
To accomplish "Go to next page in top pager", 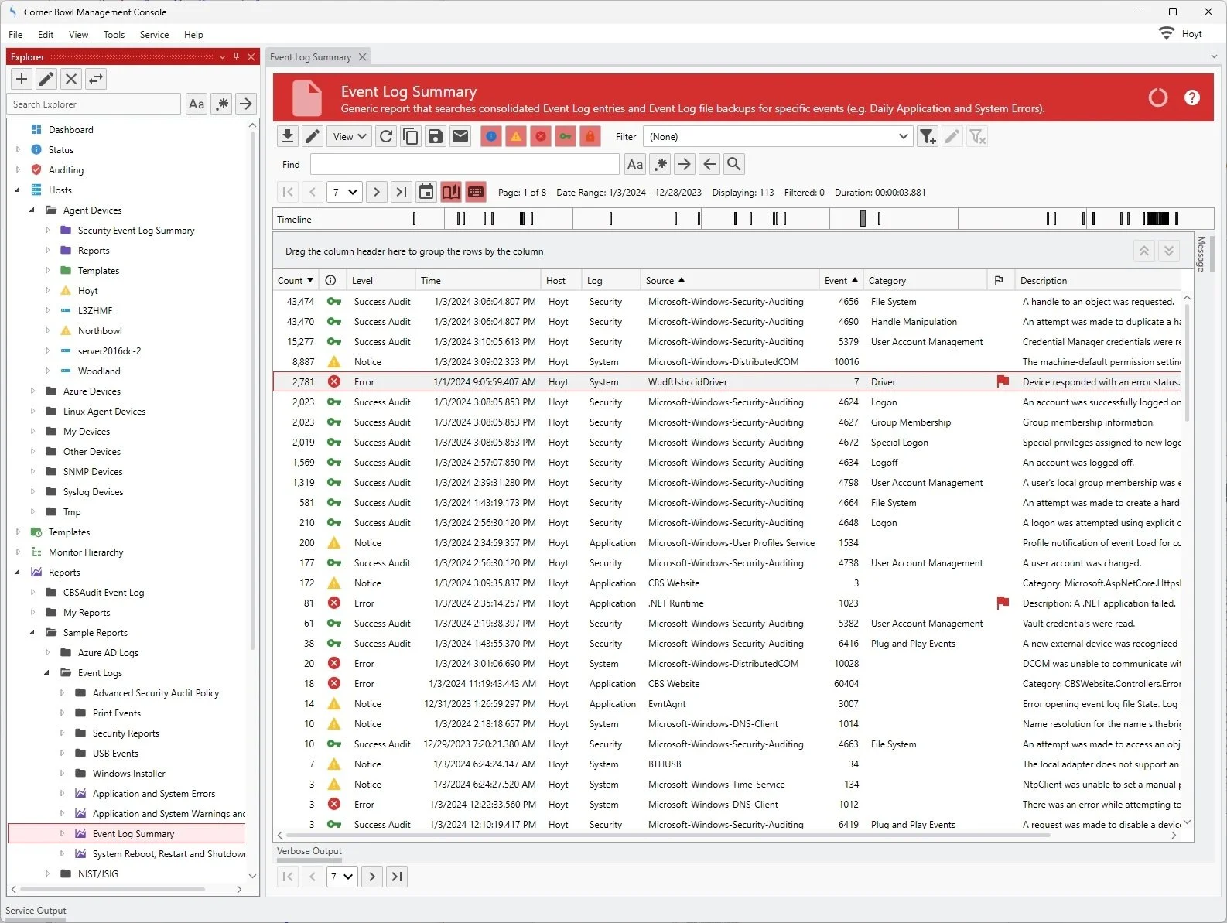I will click(x=377, y=192).
